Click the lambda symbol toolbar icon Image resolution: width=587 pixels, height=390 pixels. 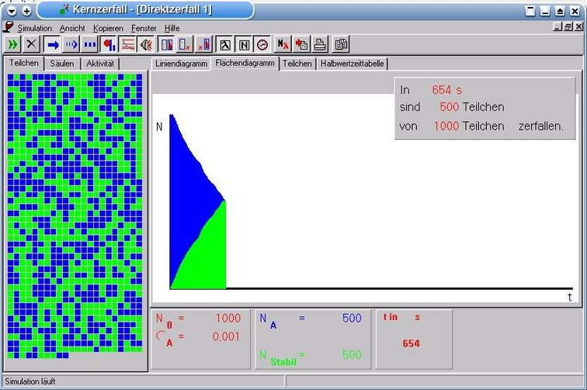[225, 45]
